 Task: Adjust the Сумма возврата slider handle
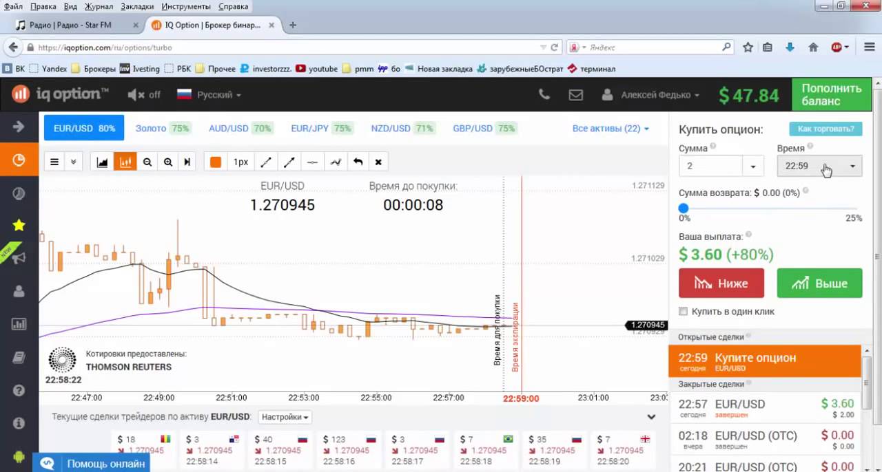[x=684, y=208]
